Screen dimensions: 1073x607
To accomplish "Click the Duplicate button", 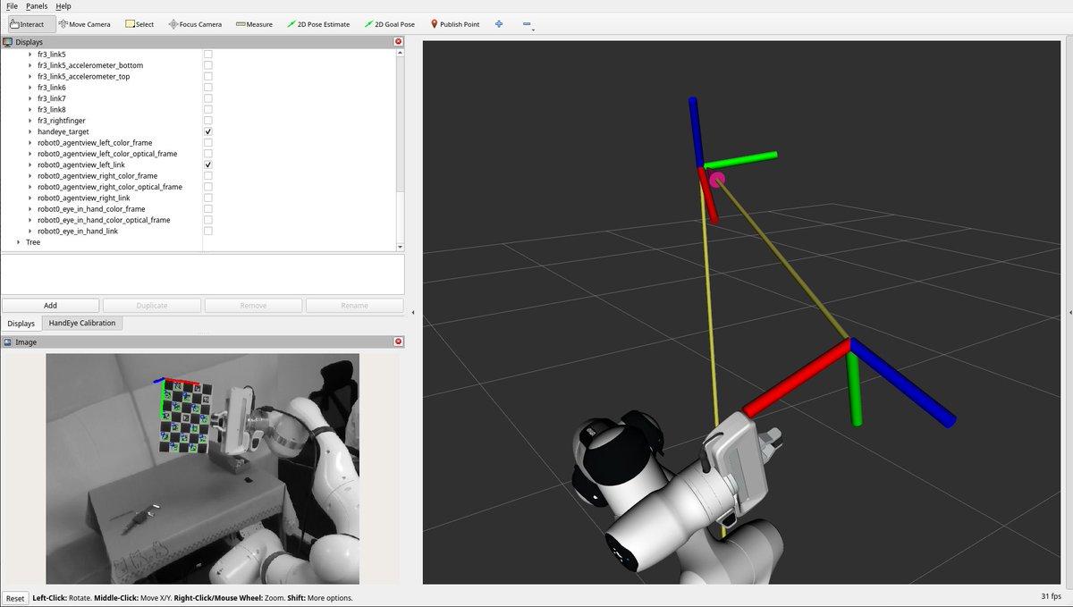I will pos(151,305).
